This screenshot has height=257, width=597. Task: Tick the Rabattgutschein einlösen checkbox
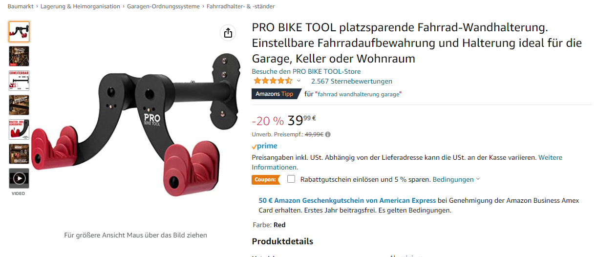point(291,179)
